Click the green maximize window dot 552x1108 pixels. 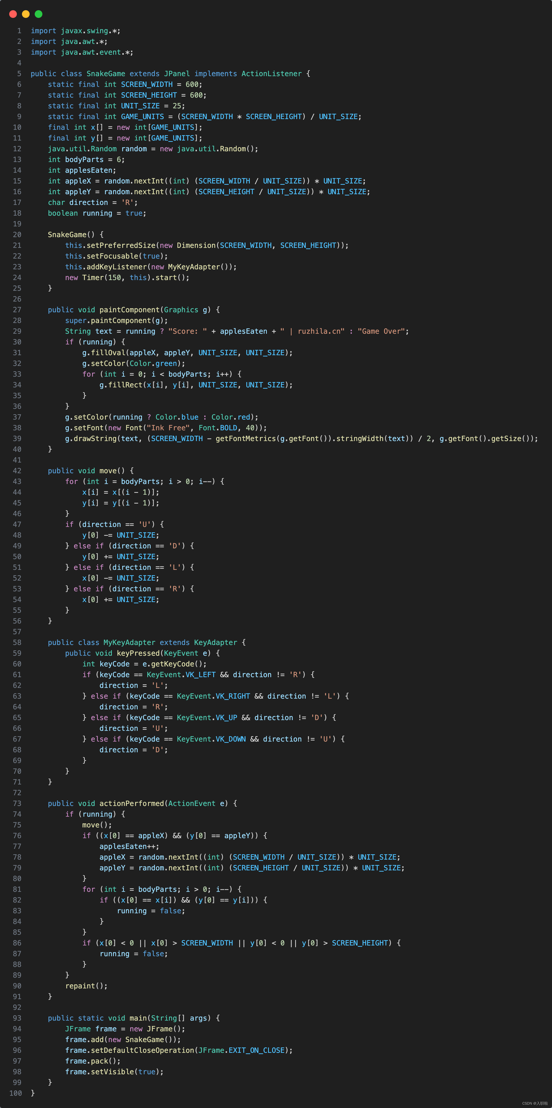[x=38, y=14]
